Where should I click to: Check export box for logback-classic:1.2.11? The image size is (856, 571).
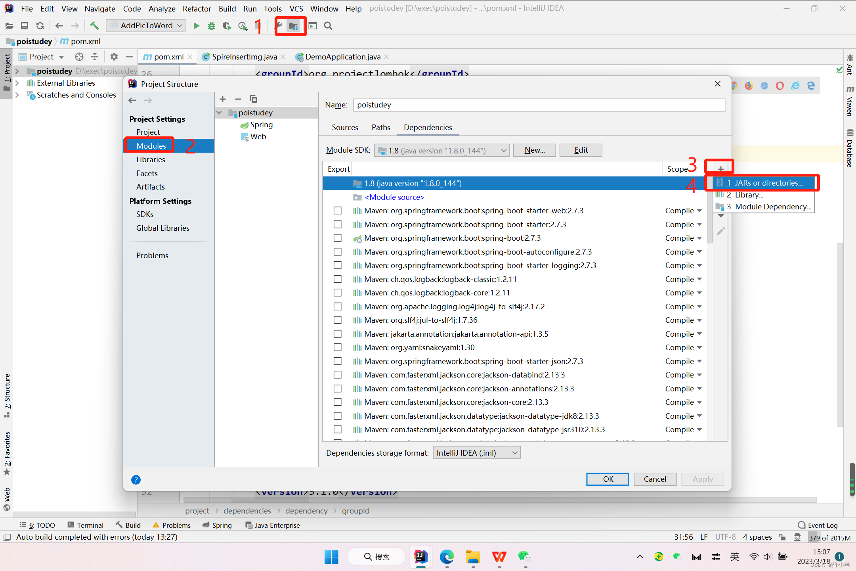point(338,279)
